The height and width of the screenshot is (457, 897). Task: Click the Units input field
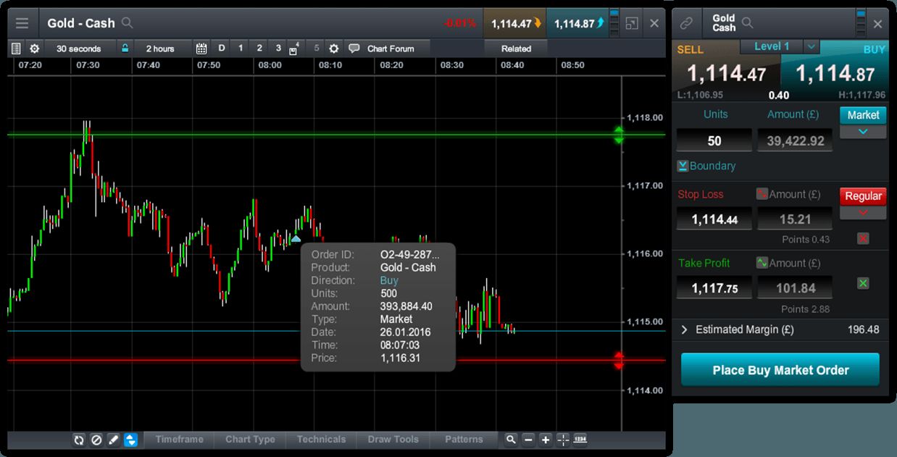tap(714, 140)
